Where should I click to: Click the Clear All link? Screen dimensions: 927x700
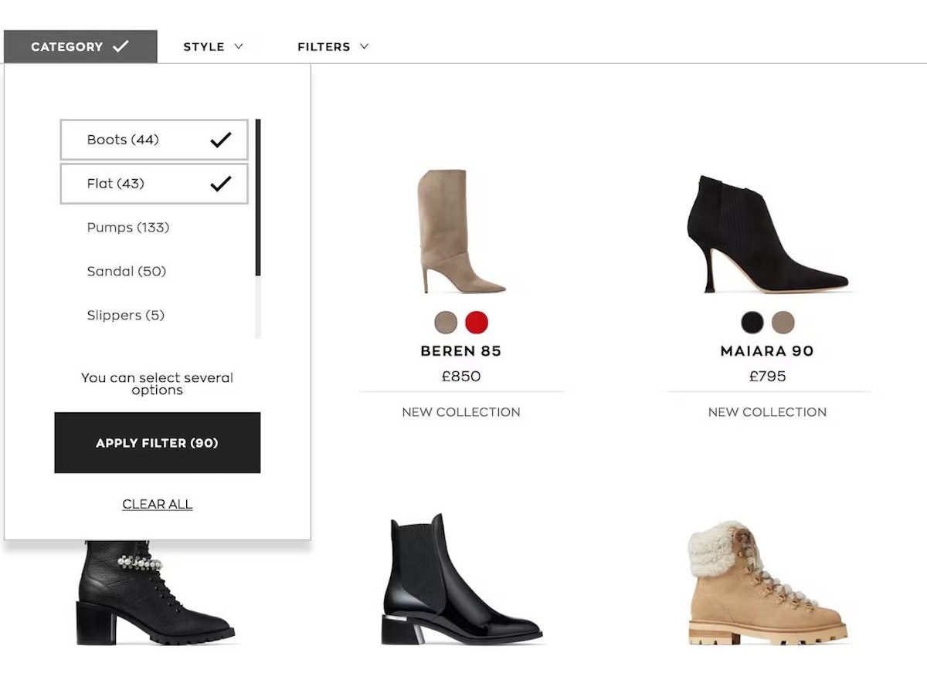click(x=157, y=503)
